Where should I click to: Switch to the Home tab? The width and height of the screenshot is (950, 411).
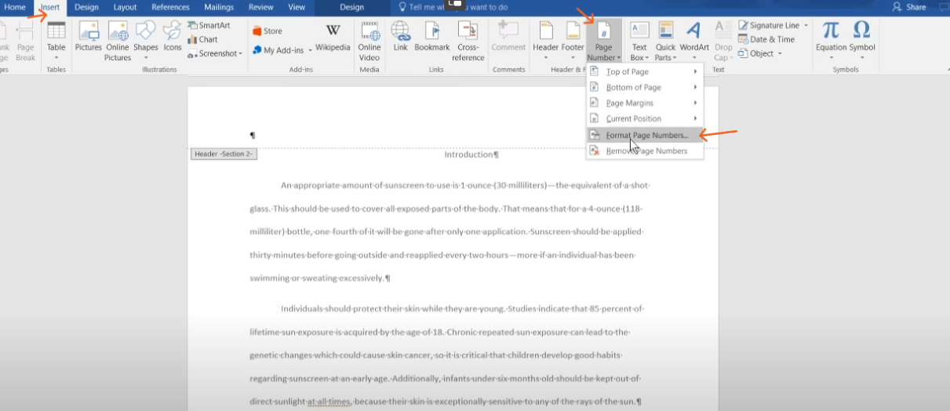(x=16, y=7)
